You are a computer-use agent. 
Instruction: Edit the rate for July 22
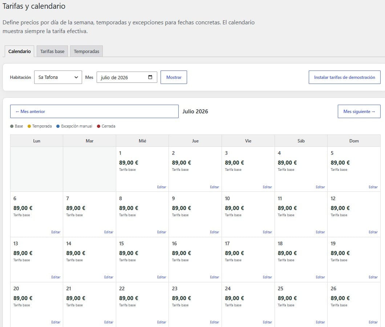point(162,322)
